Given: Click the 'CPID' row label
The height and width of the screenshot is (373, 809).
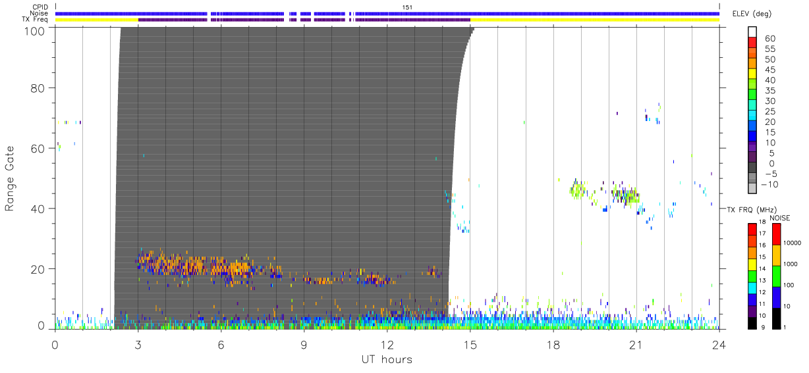Looking at the screenshot, I should coord(41,7).
